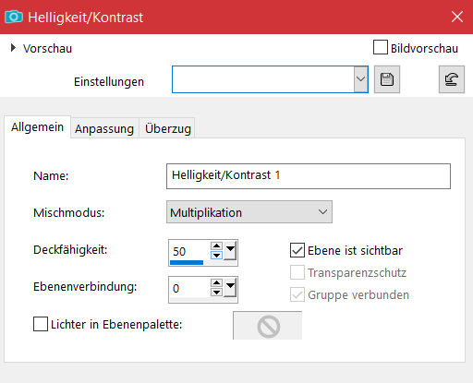Switch to the Allgemein tab
Viewport: 473px width, 383px height.
pos(37,127)
